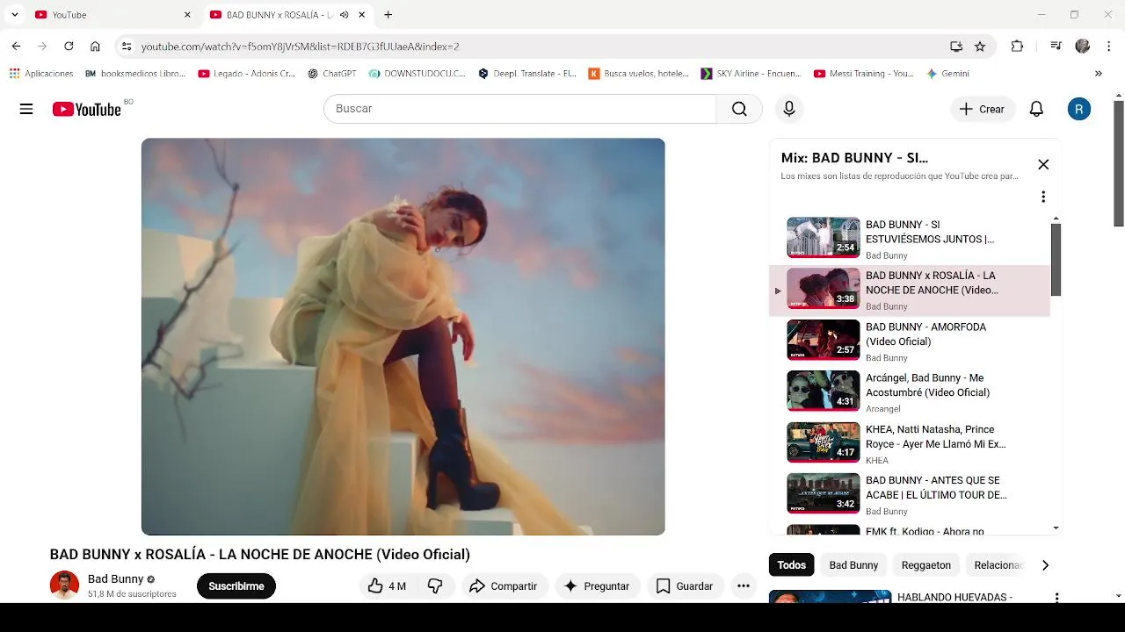Open the Chrome three-dot menu
Screen dimensions: 1125x632
(1109, 47)
